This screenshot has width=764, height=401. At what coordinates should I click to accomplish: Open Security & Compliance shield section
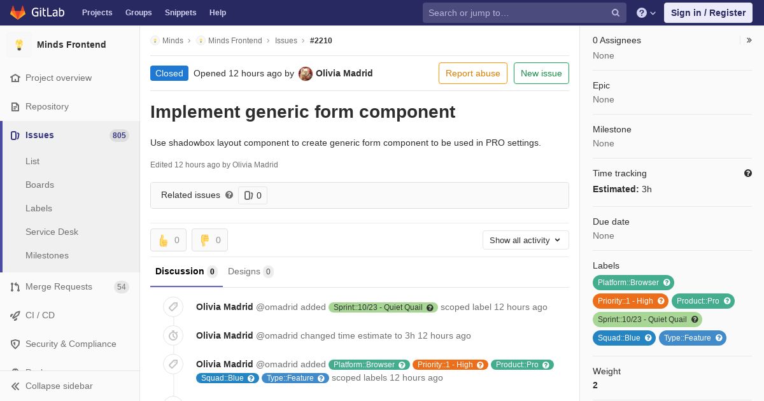click(x=70, y=344)
